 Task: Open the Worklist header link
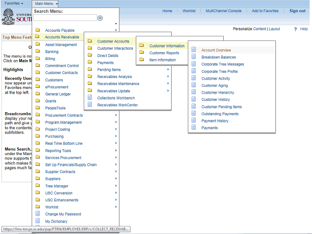pyautogui.click(x=189, y=11)
